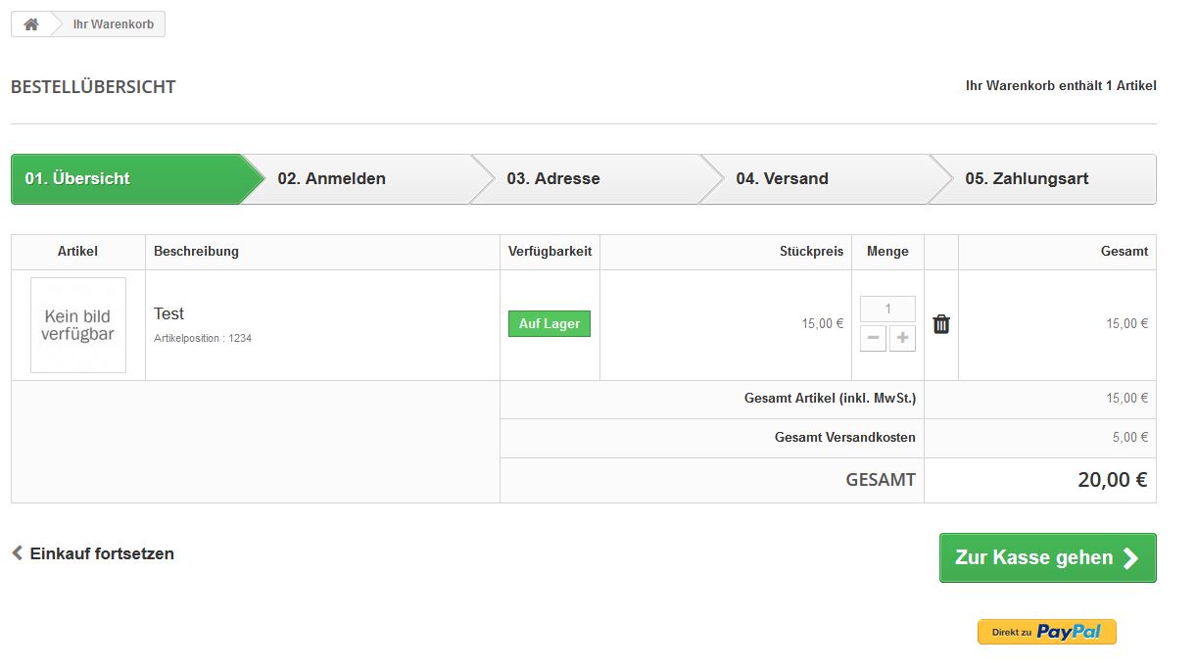Select the 03. Adresse step
The width and height of the screenshot is (1196, 669).
[x=553, y=179]
